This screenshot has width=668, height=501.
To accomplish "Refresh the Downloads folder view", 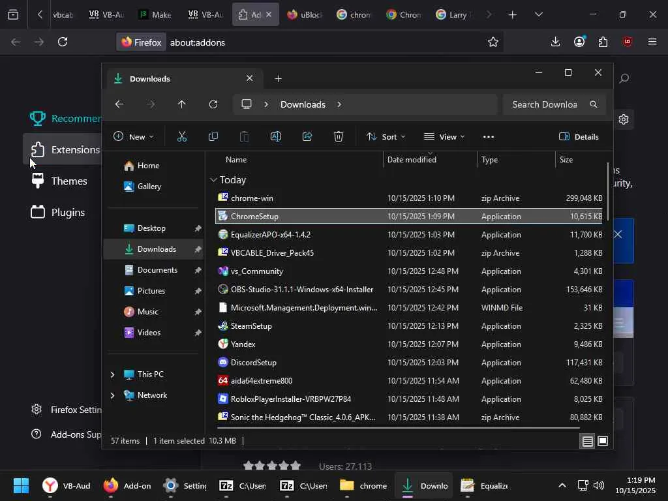I will (213, 104).
